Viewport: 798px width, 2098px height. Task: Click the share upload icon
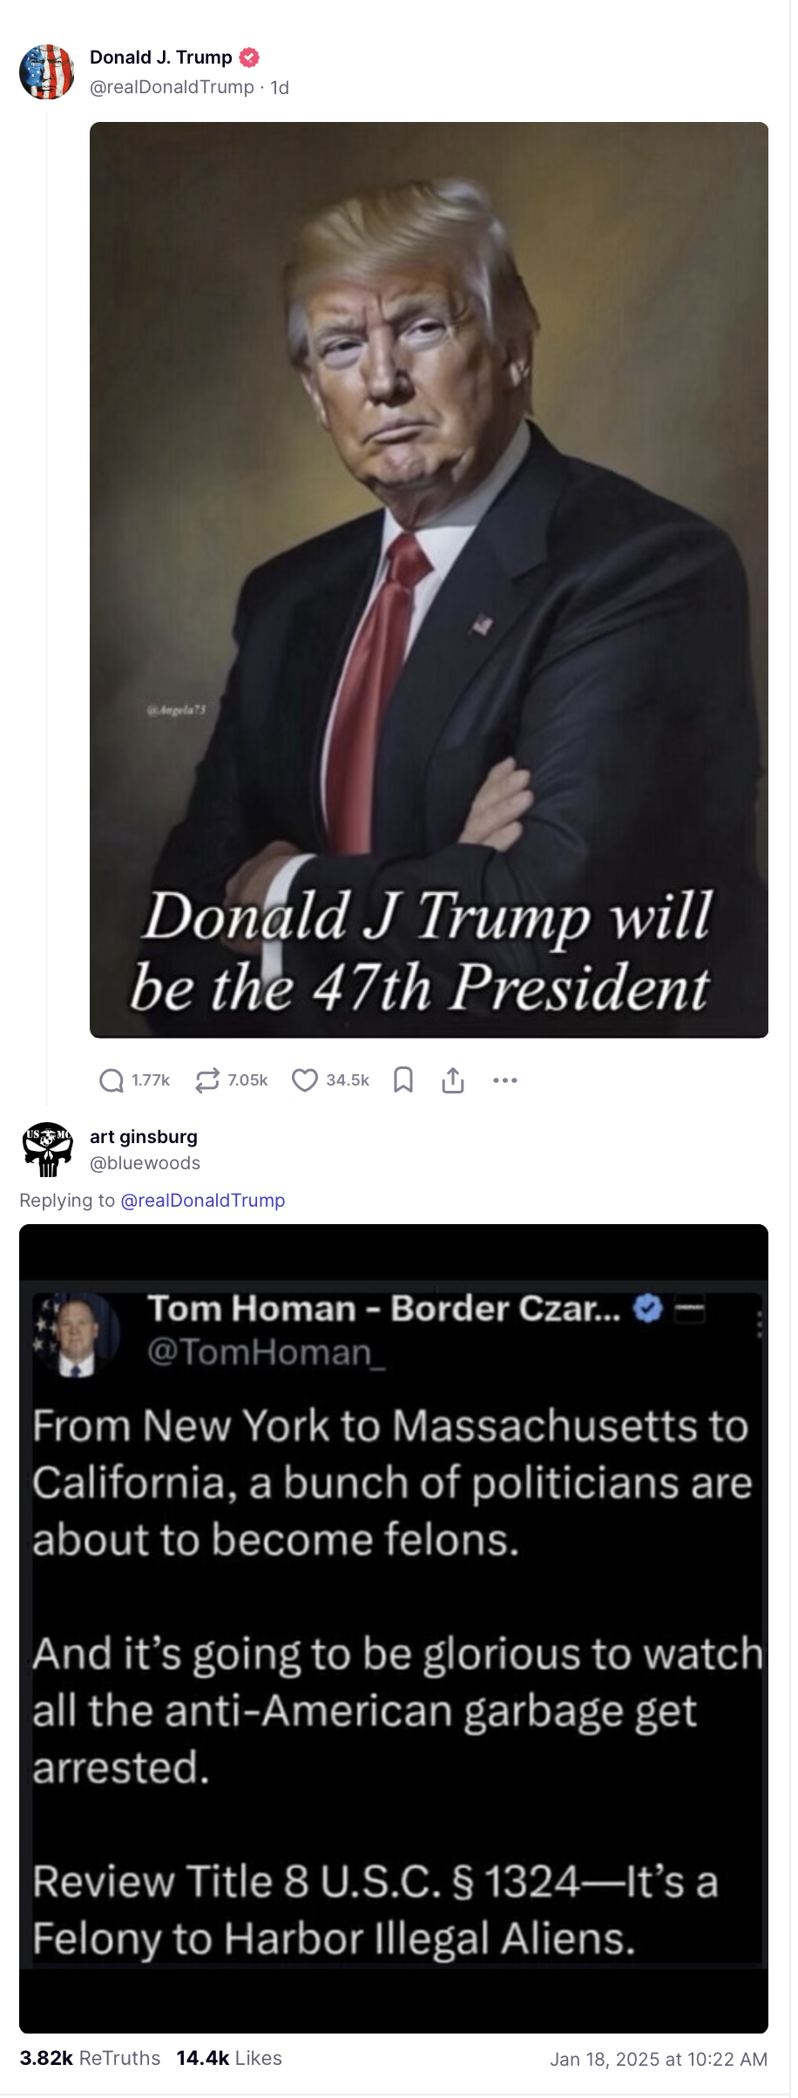453,1080
